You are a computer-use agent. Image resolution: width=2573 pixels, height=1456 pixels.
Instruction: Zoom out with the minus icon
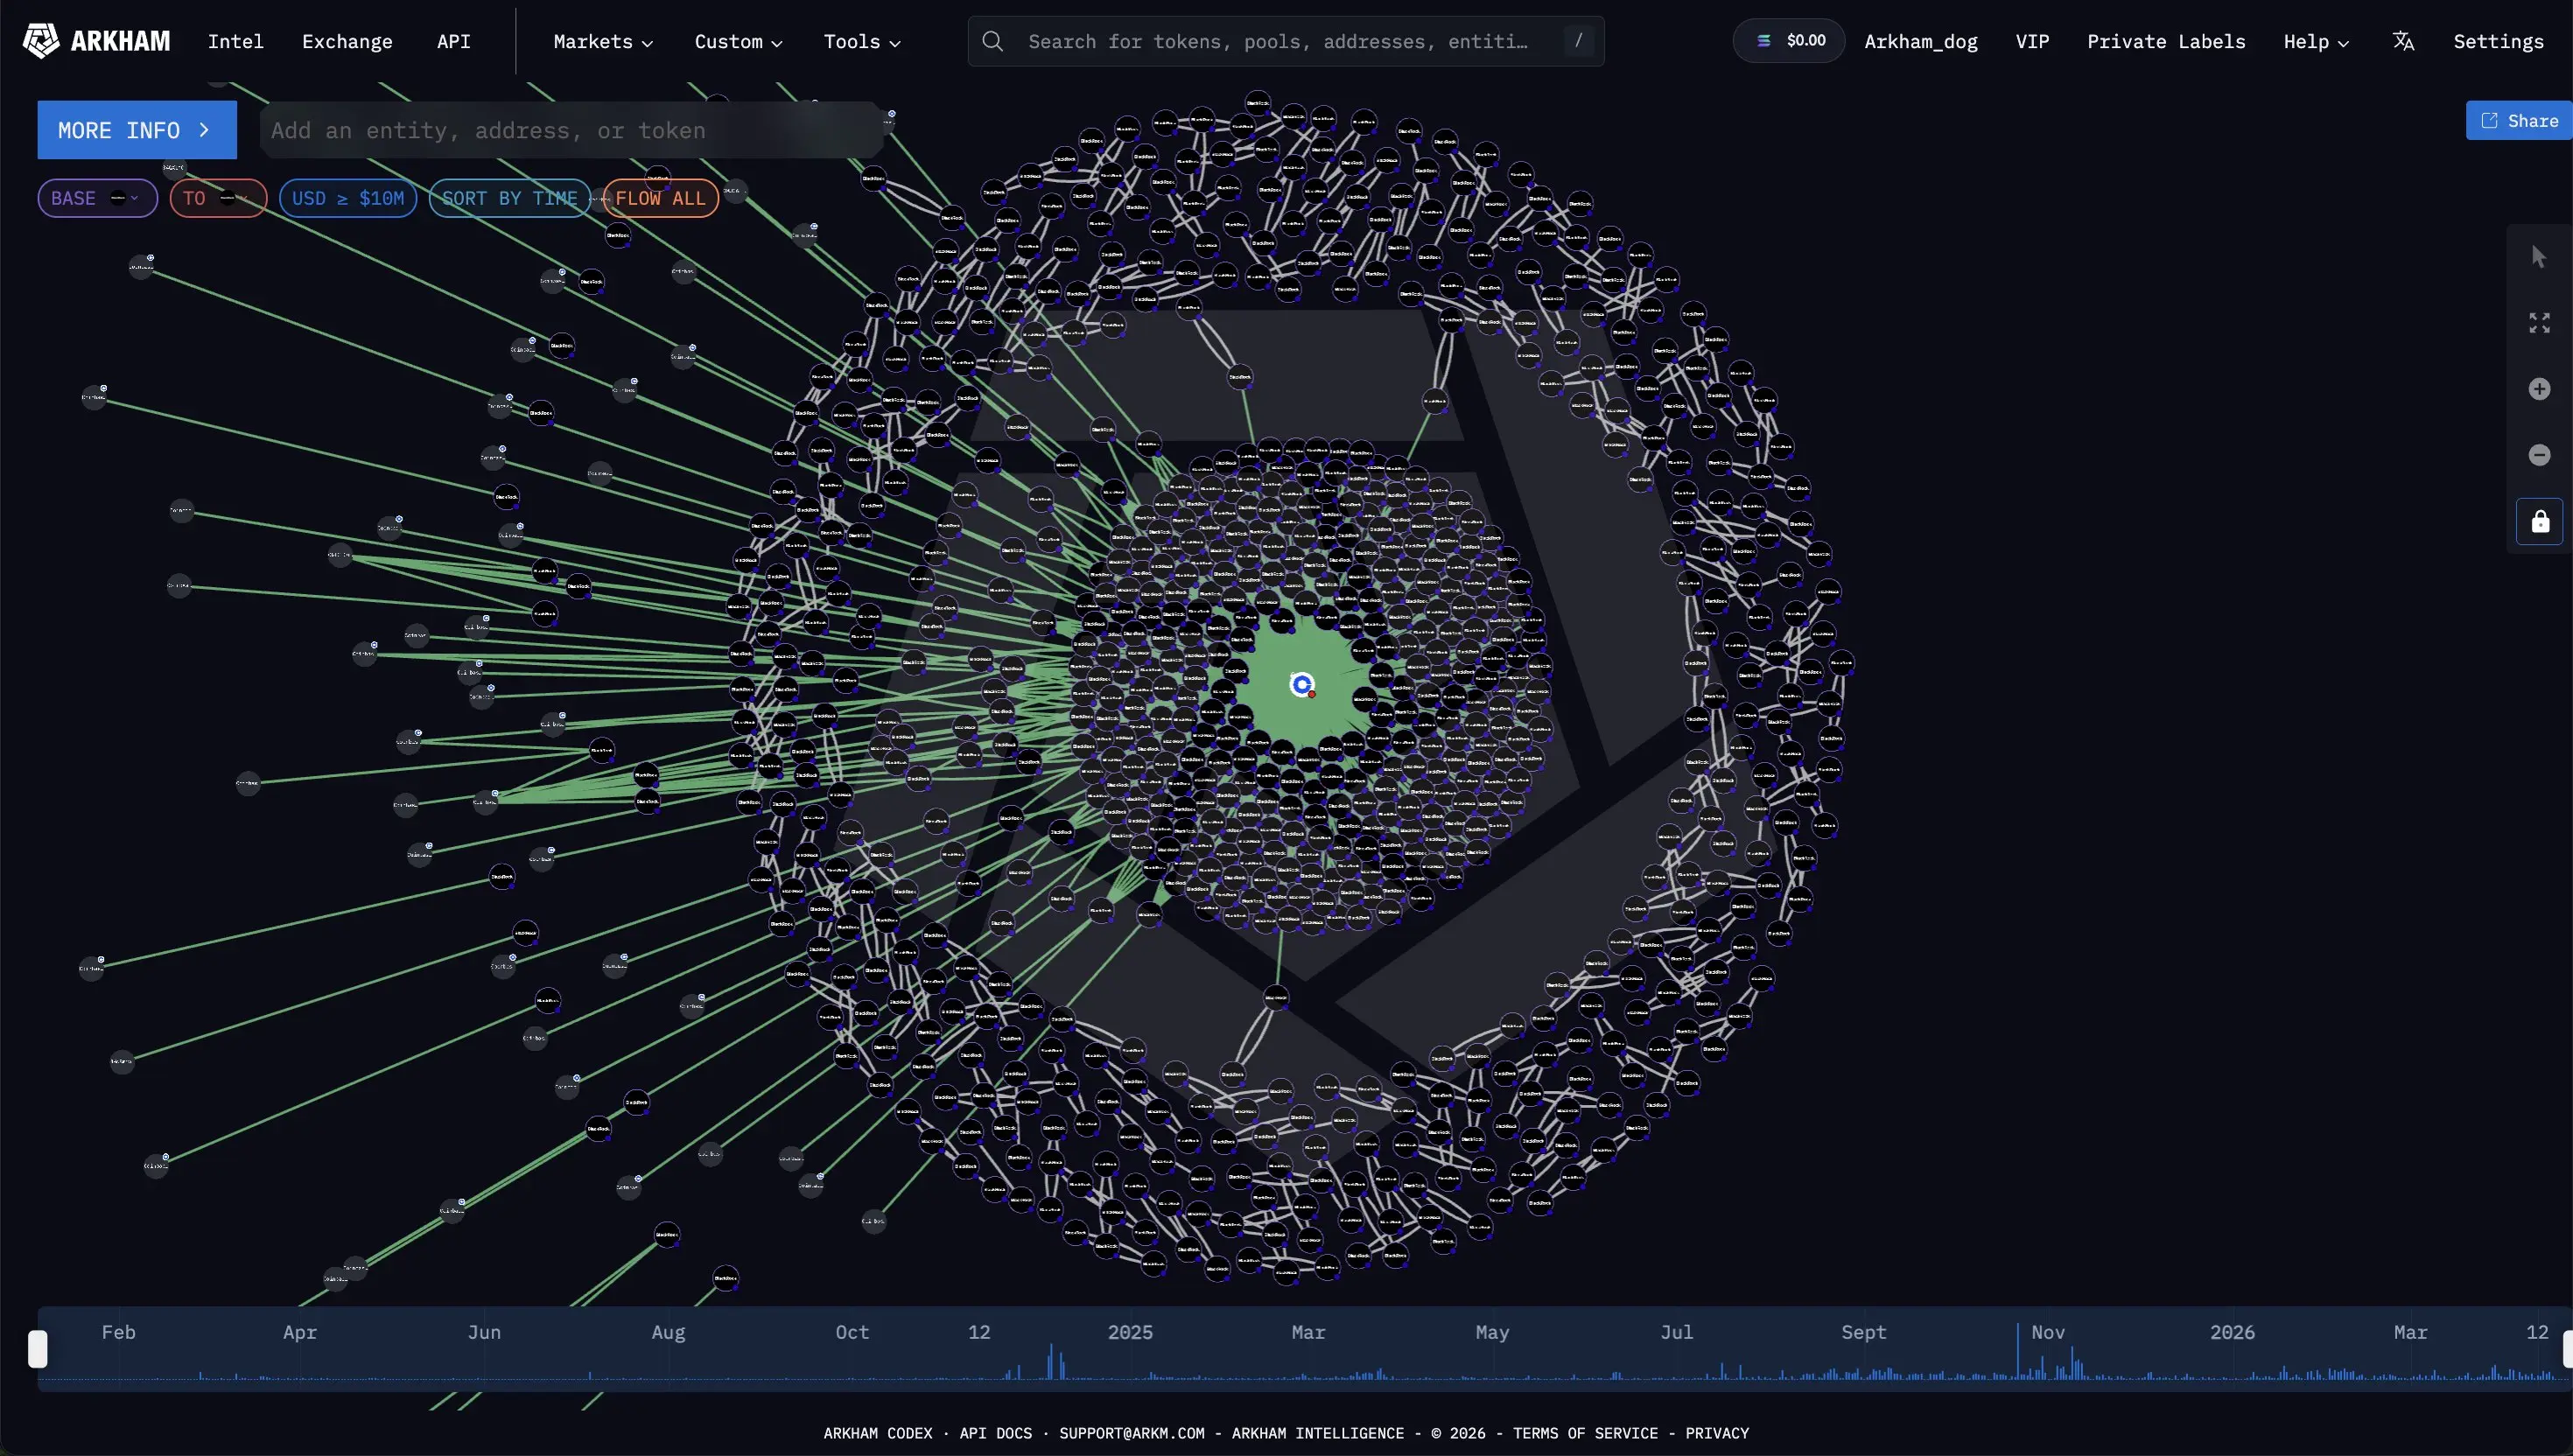pos(2538,455)
